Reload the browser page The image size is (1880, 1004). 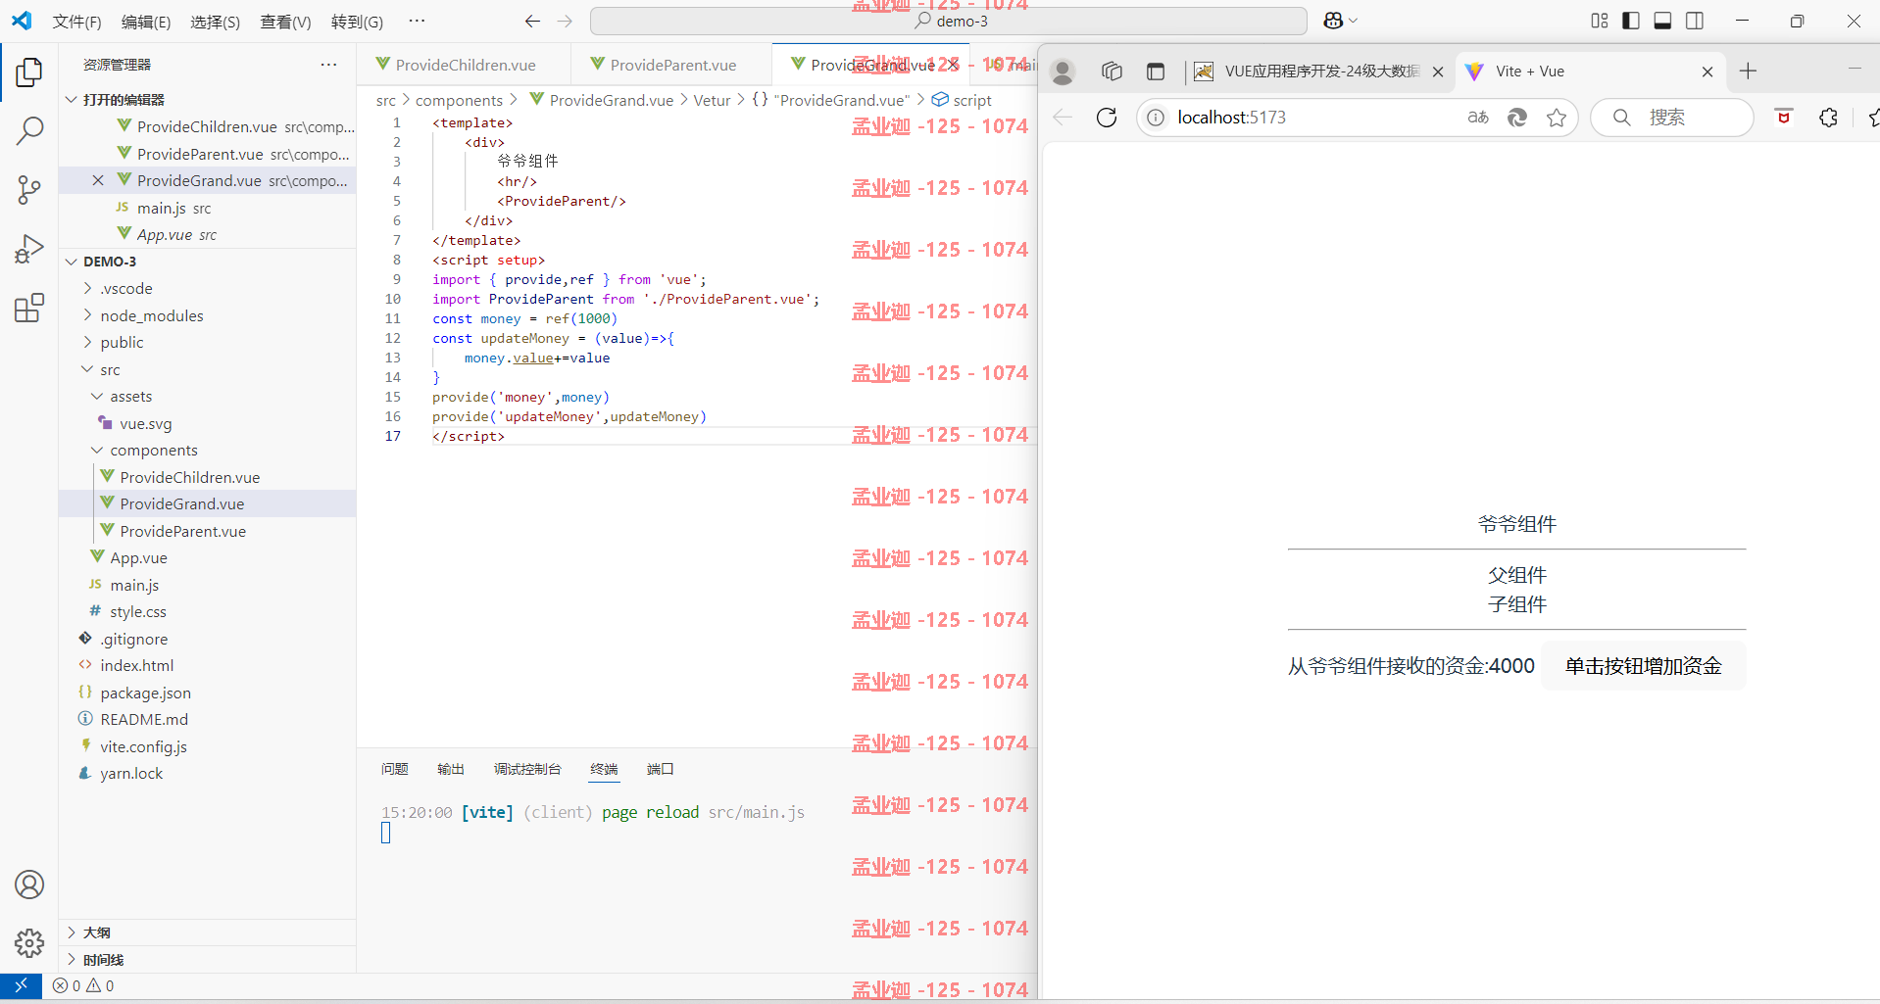[x=1107, y=118]
